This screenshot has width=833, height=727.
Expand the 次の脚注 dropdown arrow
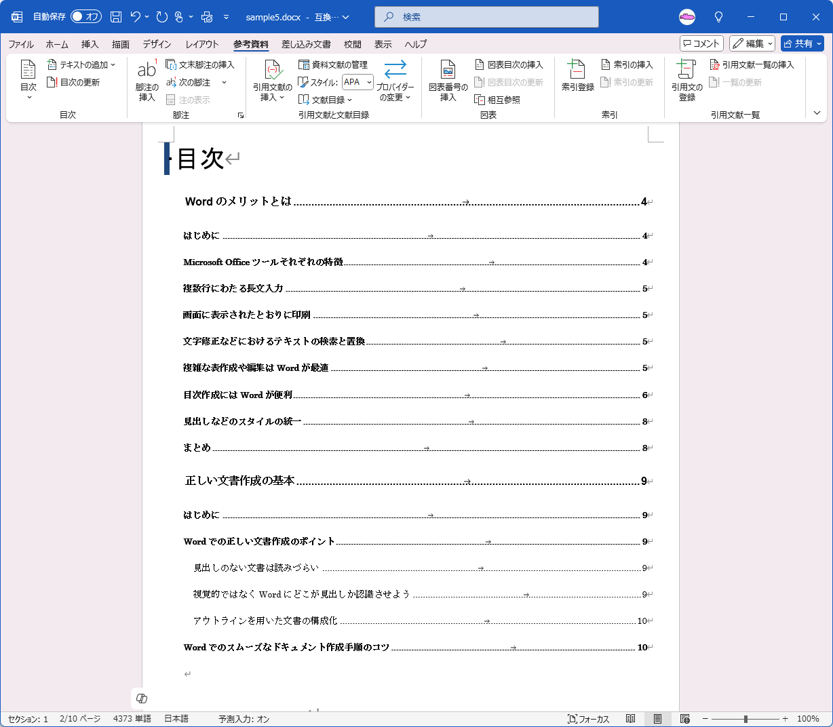click(x=224, y=82)
